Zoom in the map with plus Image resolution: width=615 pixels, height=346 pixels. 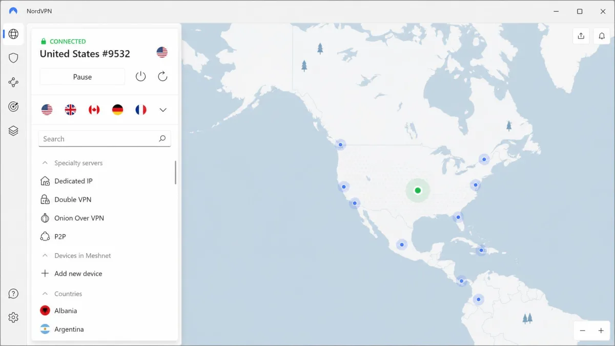(601, 331)
